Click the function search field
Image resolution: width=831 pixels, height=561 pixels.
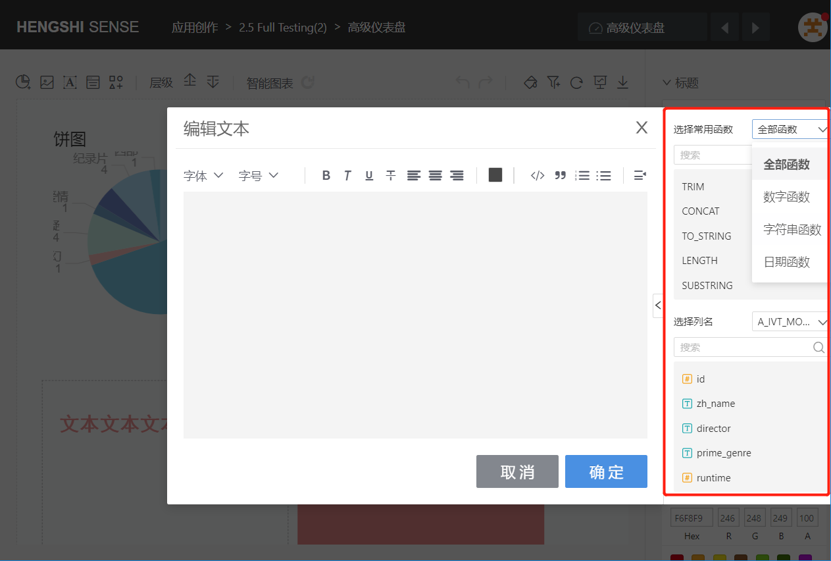click(713, 155)
